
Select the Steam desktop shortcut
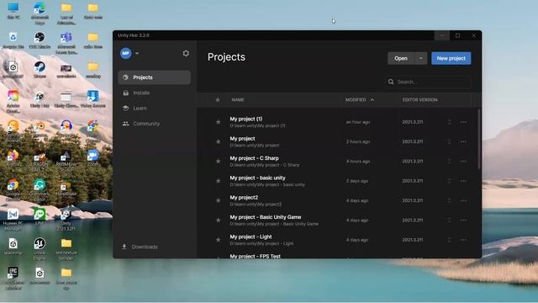tap(40, 70)
